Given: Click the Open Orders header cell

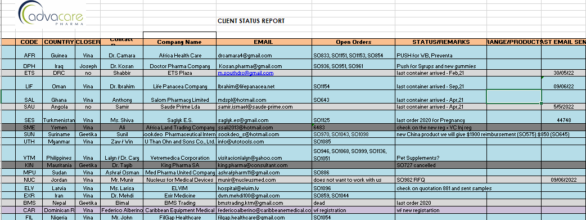Looking at the screenshot, I should coord(354,42).
